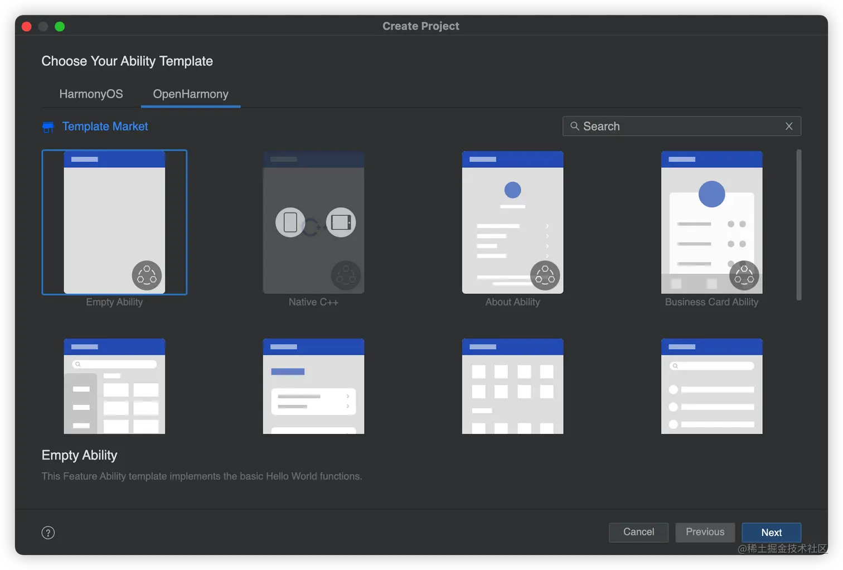This screenshot has height=570, width=843.
Task: Clear the search with the X icon
Action: coord(789,126)
